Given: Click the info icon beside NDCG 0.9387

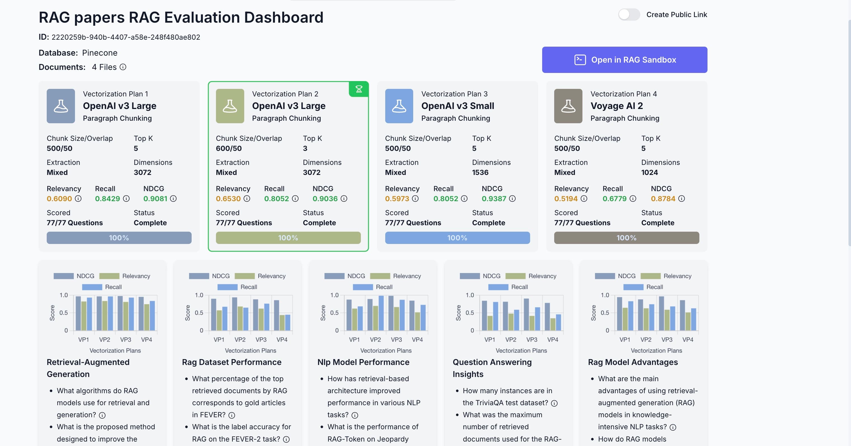Looking at the screenshot, I should (513, 199).
